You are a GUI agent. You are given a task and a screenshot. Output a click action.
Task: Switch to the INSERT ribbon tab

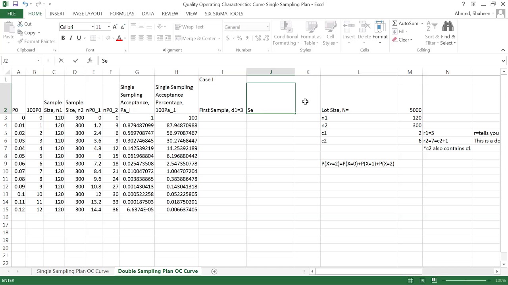[x=57, y=13]
